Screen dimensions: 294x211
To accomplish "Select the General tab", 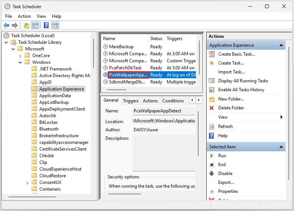I will click(x=111, y=100).
